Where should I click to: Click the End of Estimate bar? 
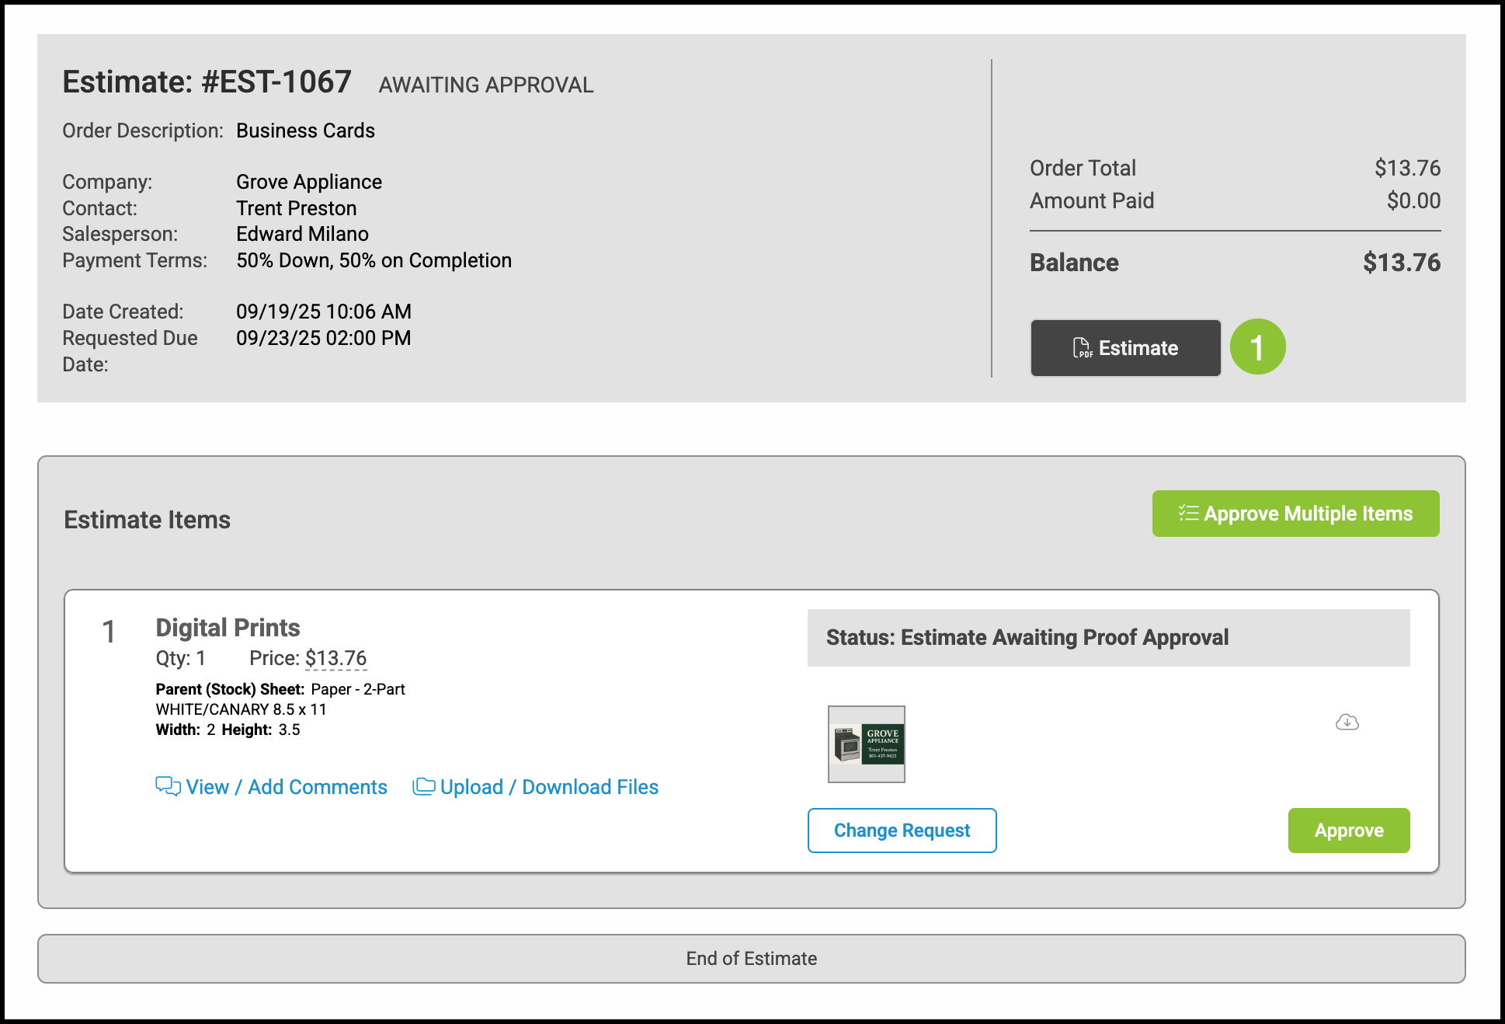click(751, 959)
